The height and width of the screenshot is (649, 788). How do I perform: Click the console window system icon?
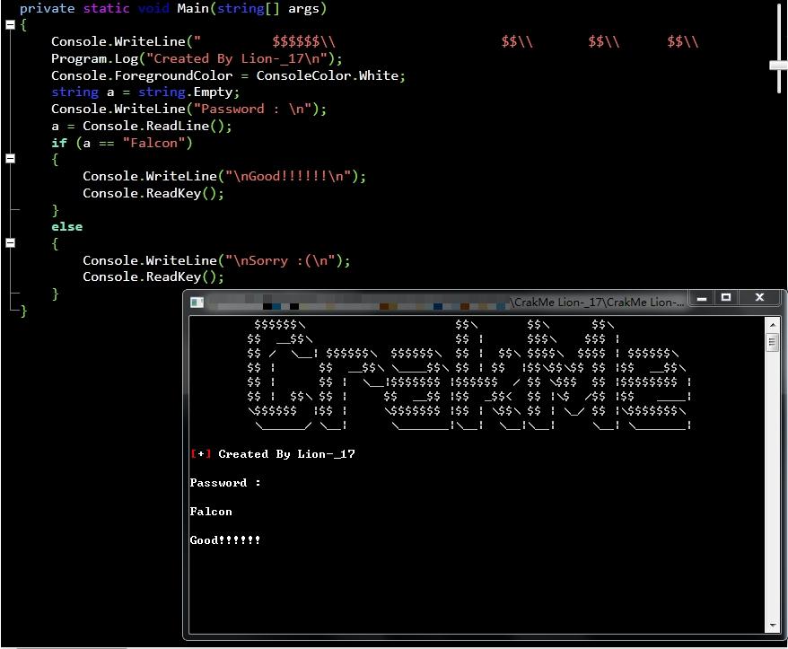point(197,303)
